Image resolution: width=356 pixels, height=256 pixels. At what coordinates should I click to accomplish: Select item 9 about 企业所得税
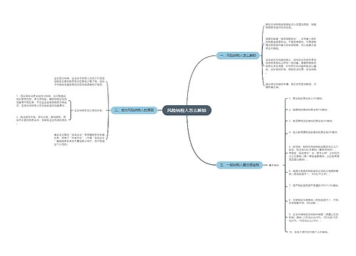click(313, 218)
